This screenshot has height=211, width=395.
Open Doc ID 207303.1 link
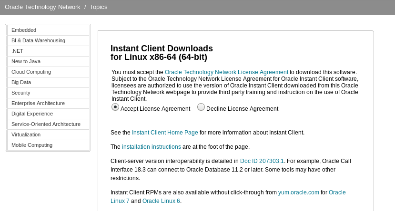[262, 161]
